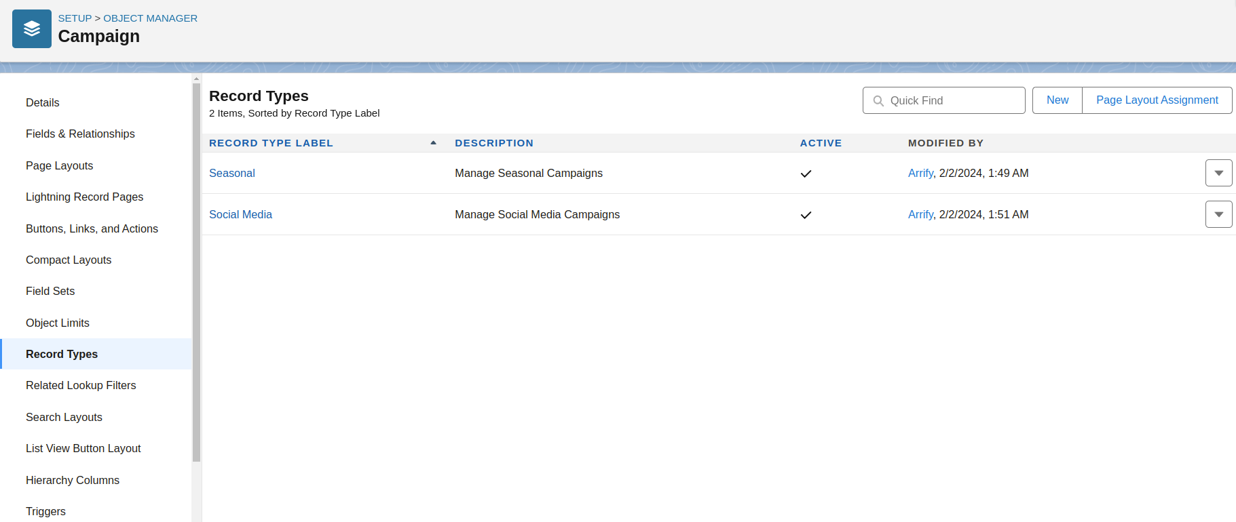Open Compact Layouts section
Image resolution: width=1236 pixels, height=522 pixels.
pos(69,260)
